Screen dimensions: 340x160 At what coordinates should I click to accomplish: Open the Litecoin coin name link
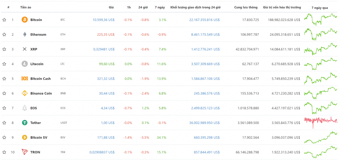(x=37, y=64)
